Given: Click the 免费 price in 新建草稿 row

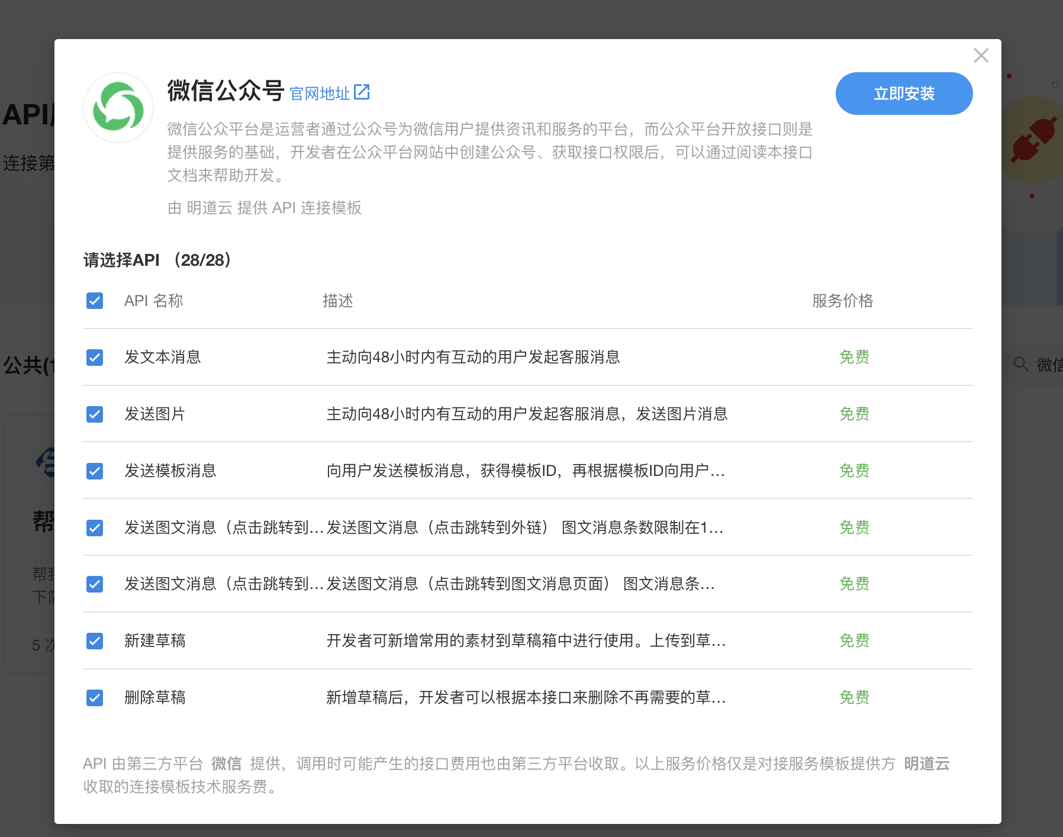Looking at the screenshot, I should 854,640.
